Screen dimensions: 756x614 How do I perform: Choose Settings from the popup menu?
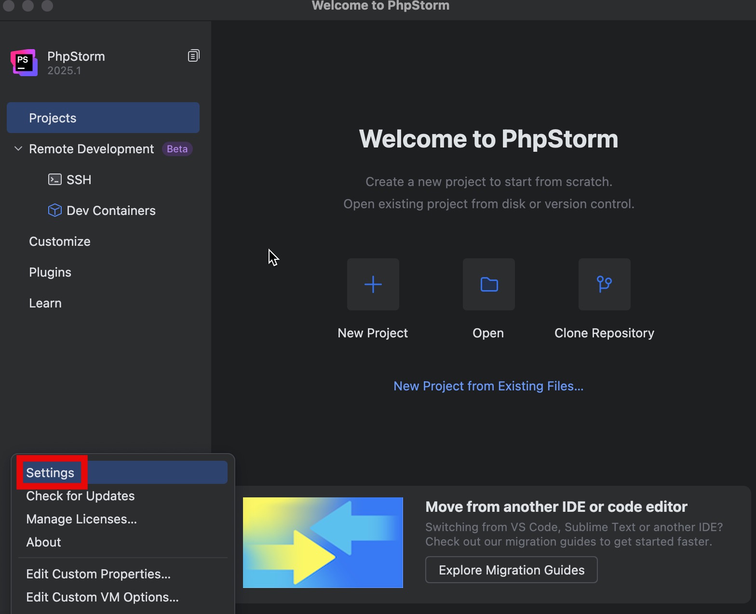point(50,473)
